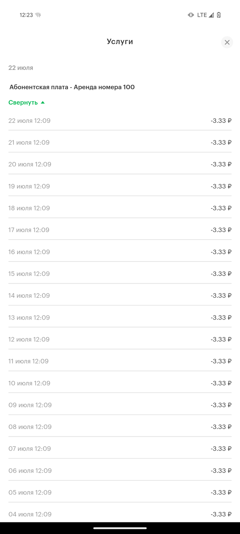
Task: Tap the 15 июля 12:09 charge row
Action: coord(120,274)
